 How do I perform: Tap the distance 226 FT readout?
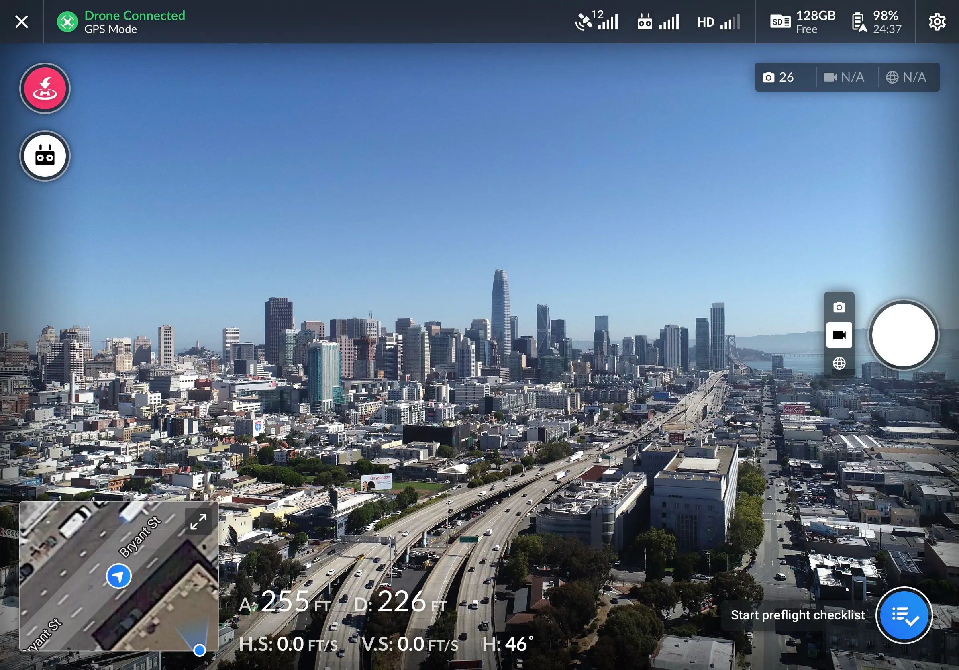400,601
